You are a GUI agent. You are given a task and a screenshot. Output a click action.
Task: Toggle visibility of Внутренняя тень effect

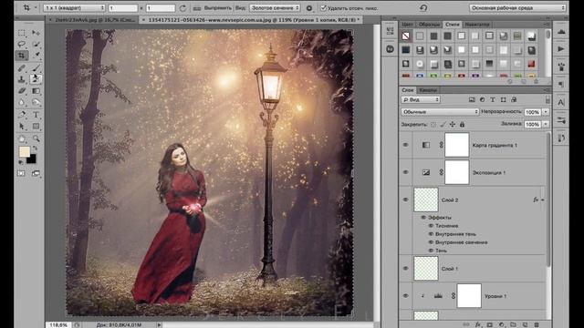[x=431, y=234]
